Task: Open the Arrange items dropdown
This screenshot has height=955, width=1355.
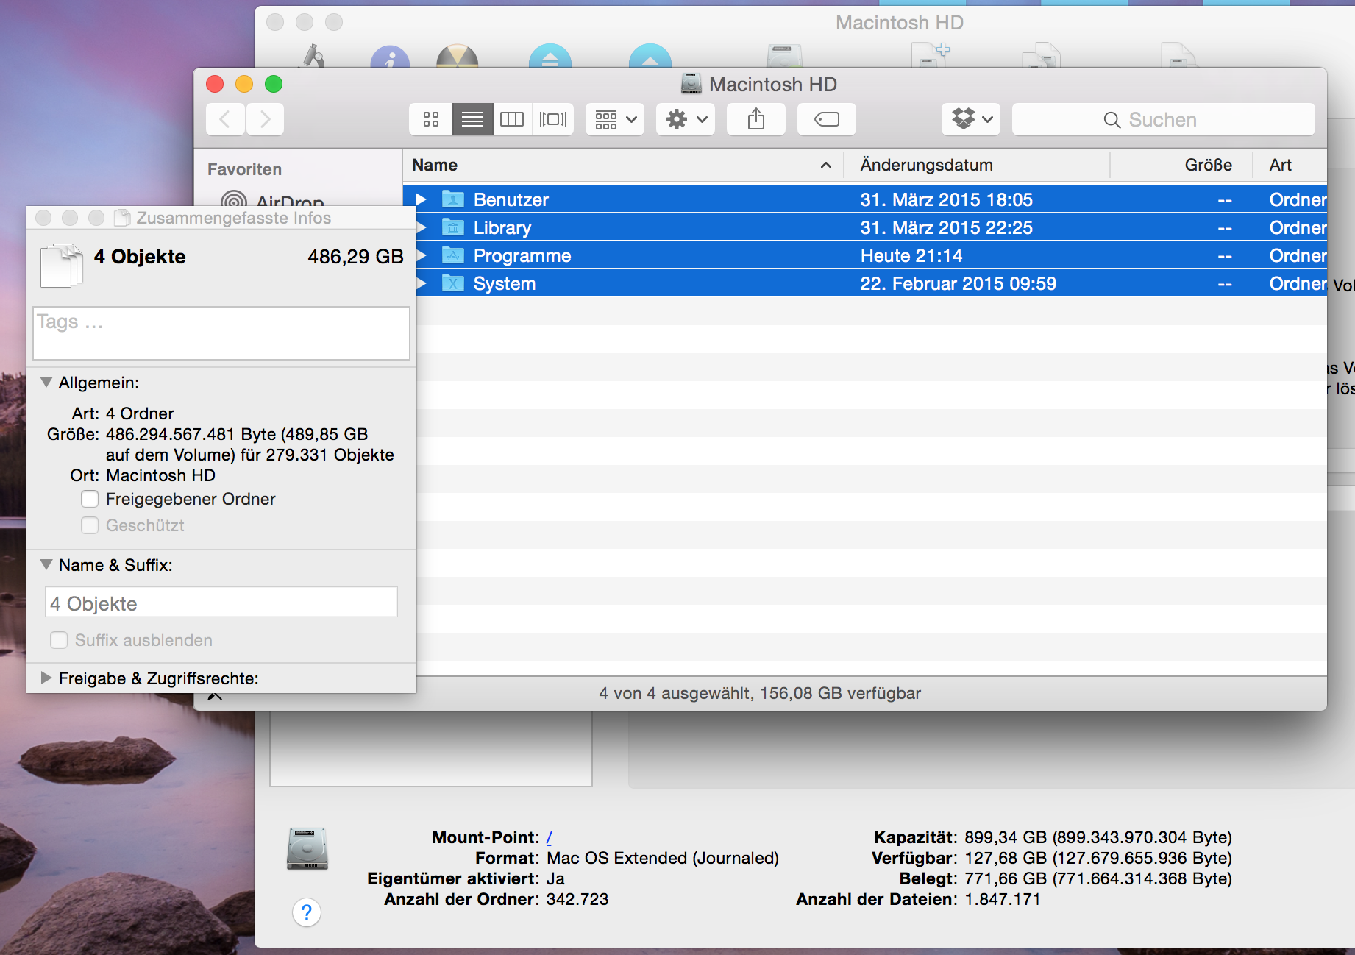Action: (615, 119)
